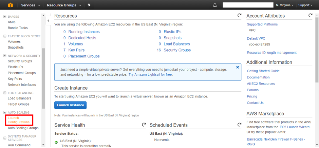Select Launch Configurations in sidebar

[19, 120]
